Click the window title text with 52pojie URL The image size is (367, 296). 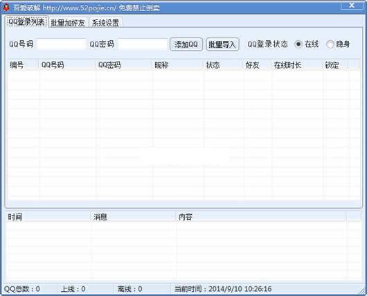tap(87, 8)
